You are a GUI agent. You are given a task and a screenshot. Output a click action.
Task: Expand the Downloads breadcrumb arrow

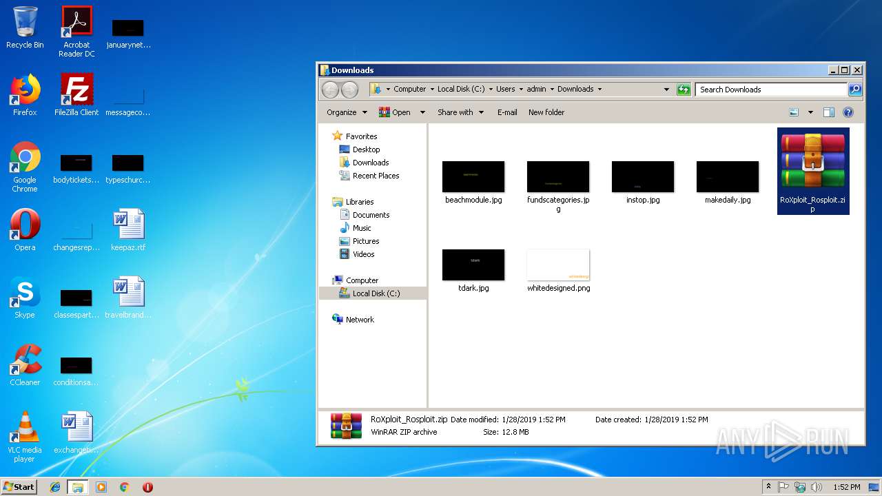pos(599,89)
